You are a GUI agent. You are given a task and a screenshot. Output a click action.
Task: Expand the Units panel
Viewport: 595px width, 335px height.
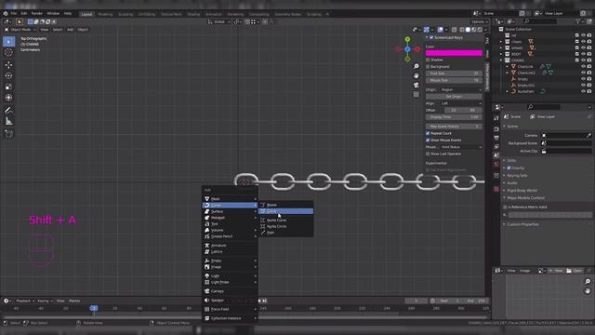pyautogui.click(x=511, y=161)
